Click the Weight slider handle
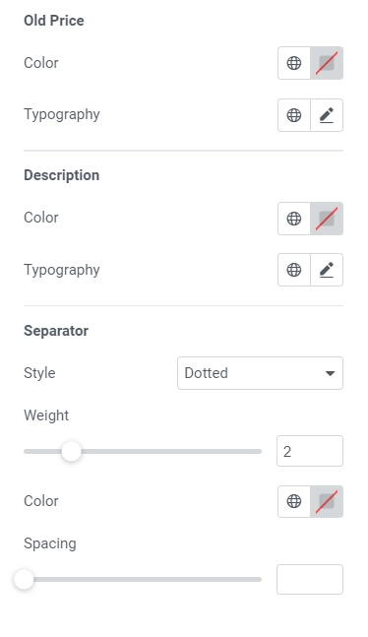Screen dimensions: 368x637 click(x=72, y=451)
